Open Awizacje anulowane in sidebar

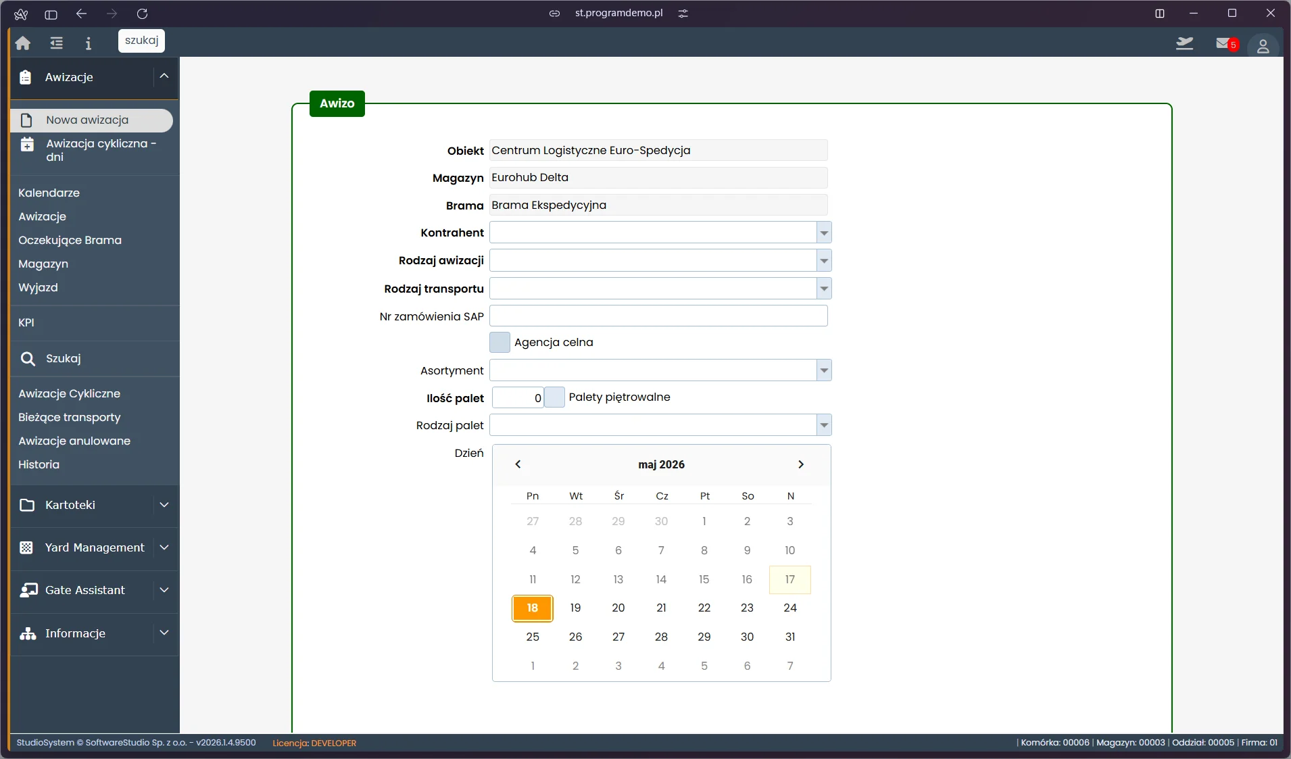pos(74,441)
